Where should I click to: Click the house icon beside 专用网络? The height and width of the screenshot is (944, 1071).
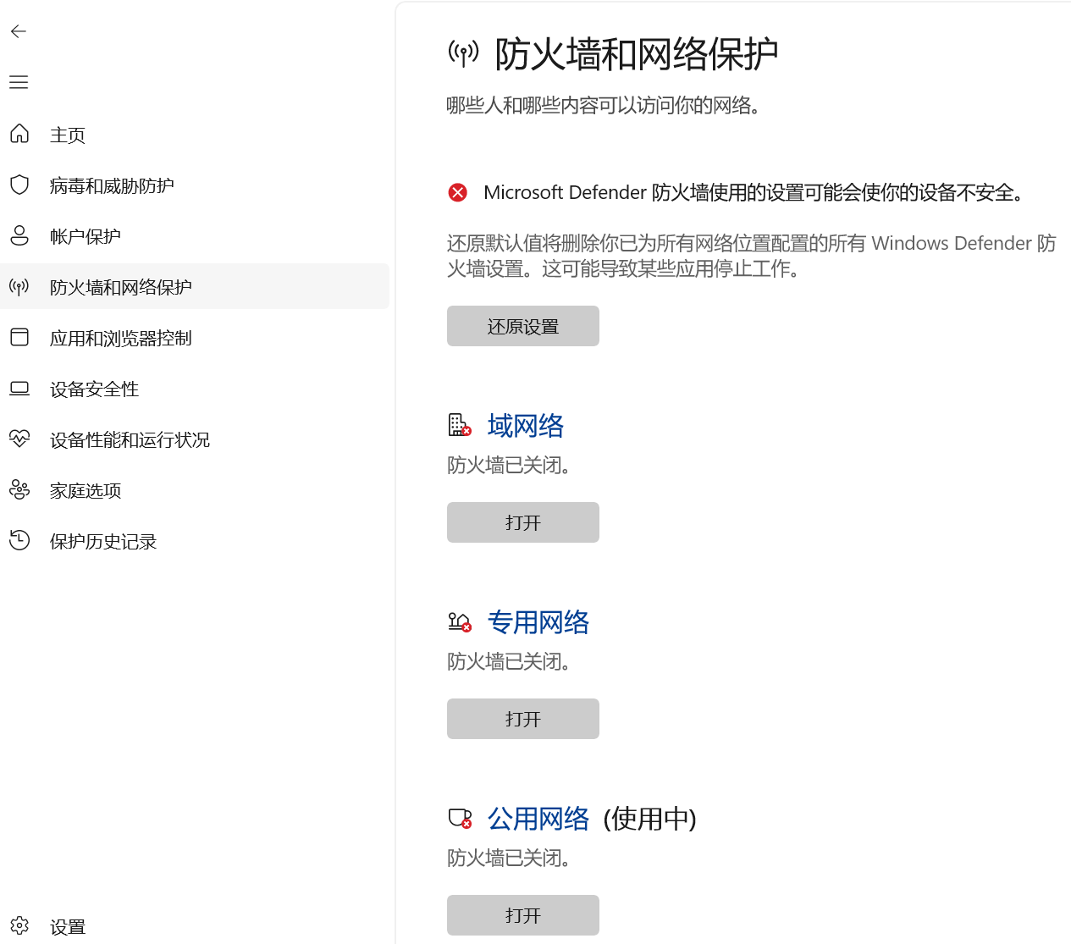click(459, 622)
